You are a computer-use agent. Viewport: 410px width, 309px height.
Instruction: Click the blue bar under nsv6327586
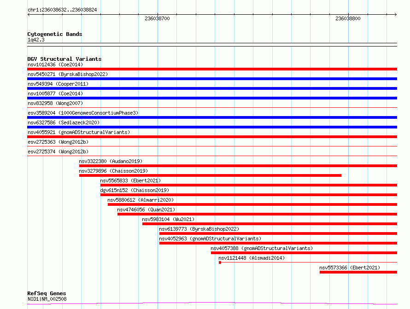click(x=212, y=127)
